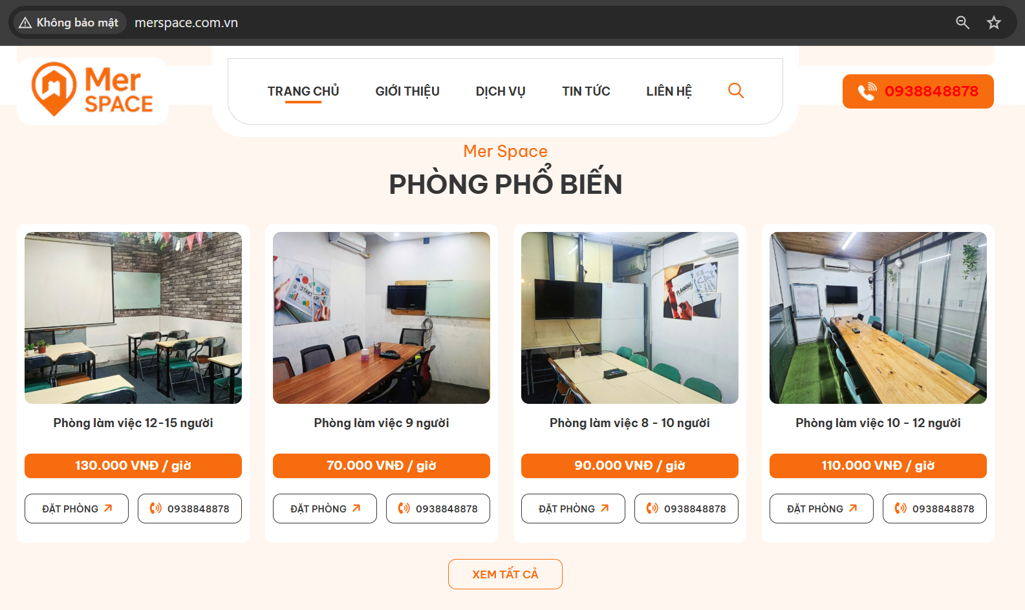Screen dimensions: 1025x610
Task: Click the 'Phòng làm việc 9 người' title link
Action: [x=382, y=423]
